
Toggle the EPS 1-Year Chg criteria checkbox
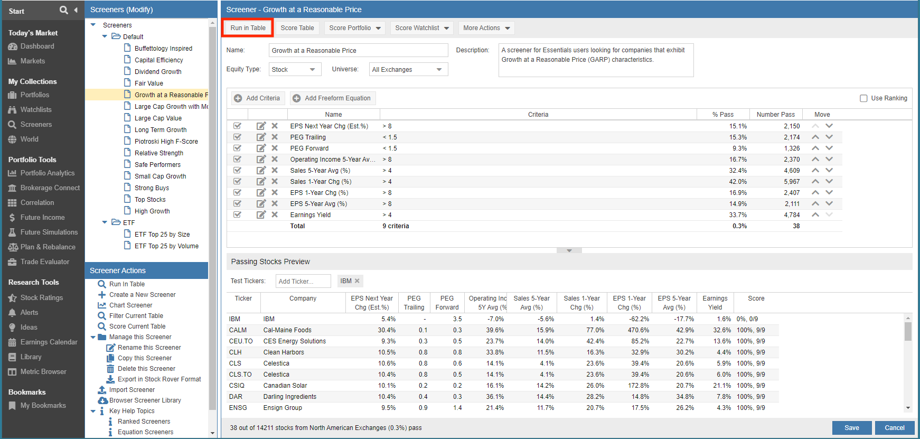point(237,192)
